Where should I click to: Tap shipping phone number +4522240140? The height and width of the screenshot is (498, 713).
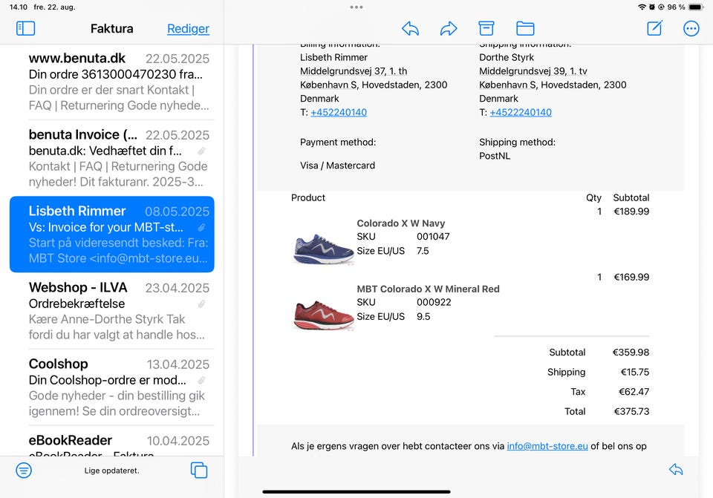point(521,112)
